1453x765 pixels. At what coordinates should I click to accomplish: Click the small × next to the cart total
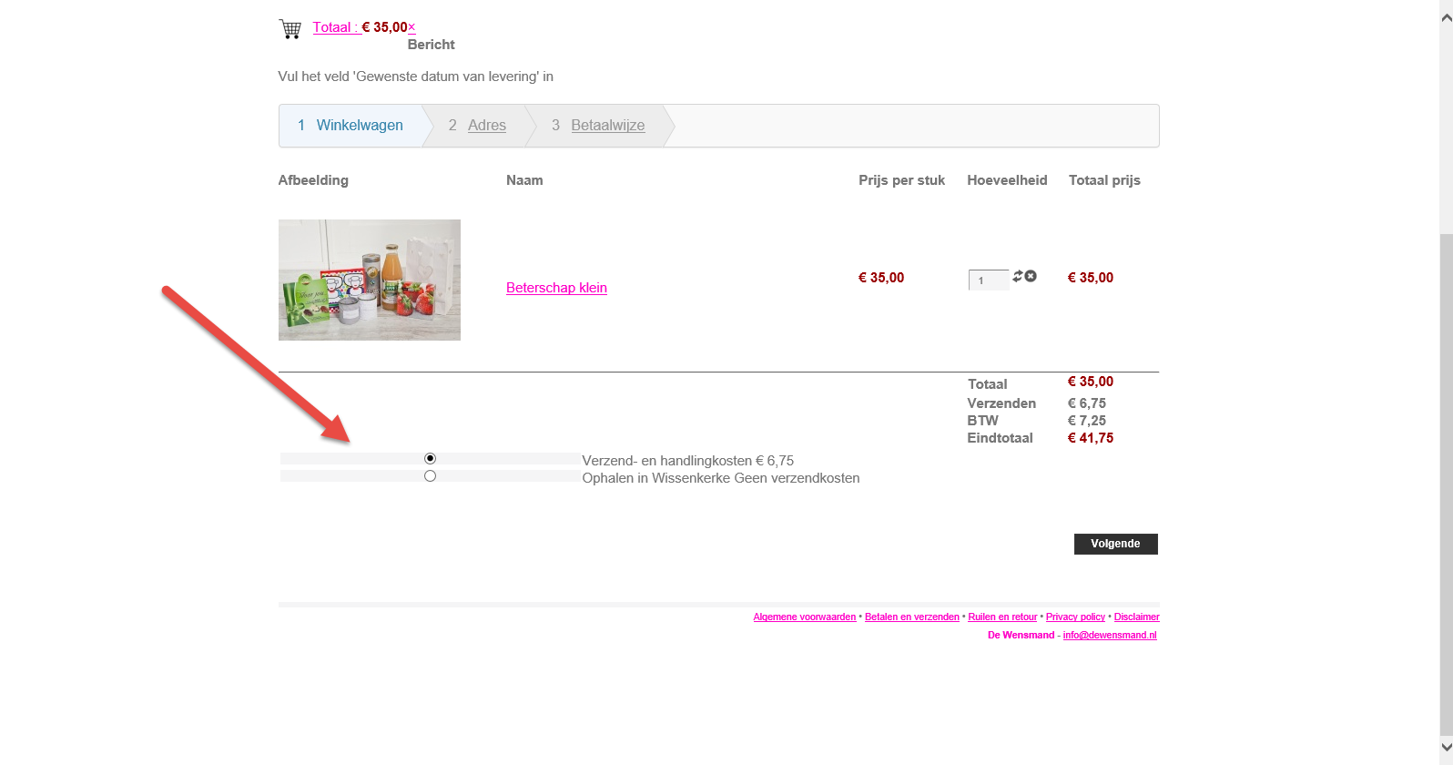point(412,27)
